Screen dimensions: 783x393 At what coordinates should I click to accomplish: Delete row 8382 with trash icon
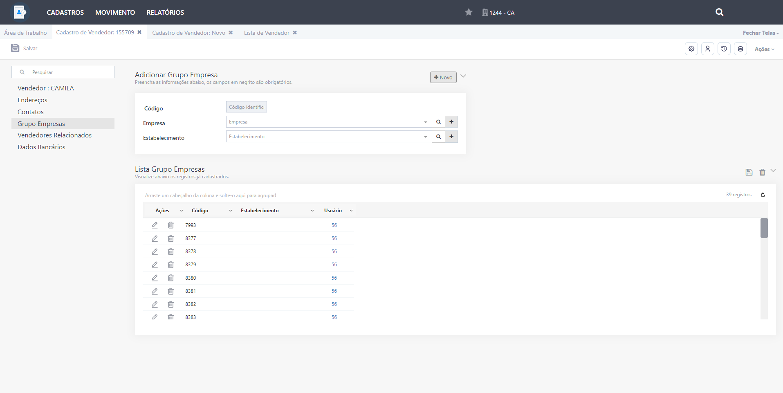tap(171, 304)
